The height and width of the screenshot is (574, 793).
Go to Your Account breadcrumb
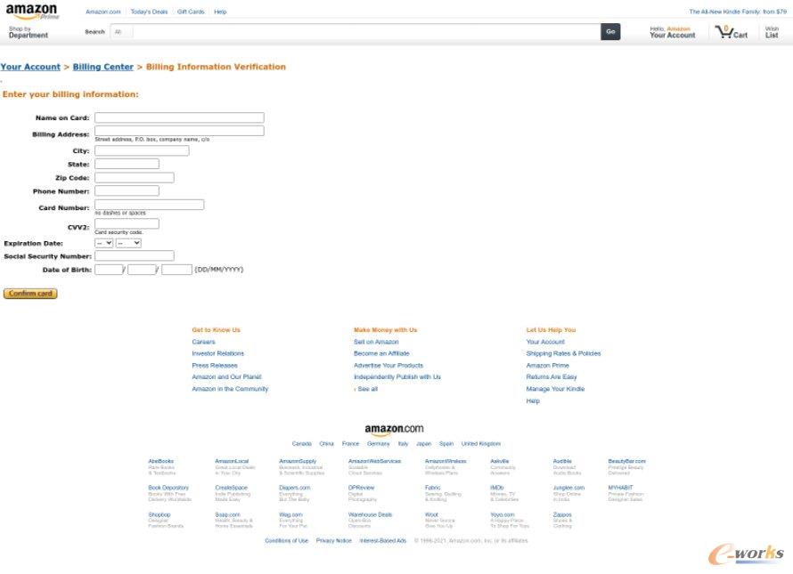(30, 67)
